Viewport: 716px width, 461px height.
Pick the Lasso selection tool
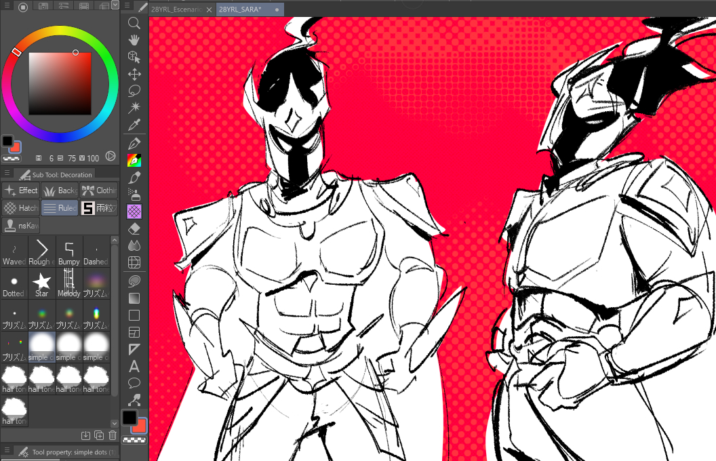click(x=134, y=91)
